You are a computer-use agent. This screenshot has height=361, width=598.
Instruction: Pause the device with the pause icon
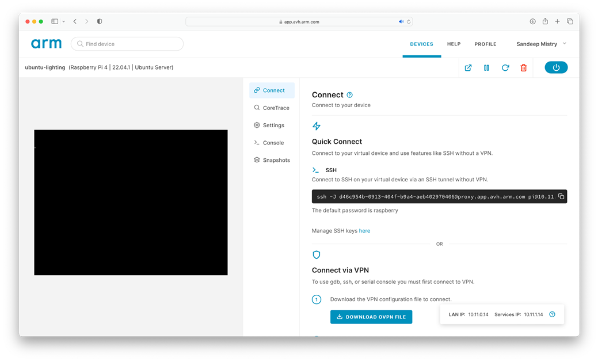pyautogui.click(x=487, y=68)
